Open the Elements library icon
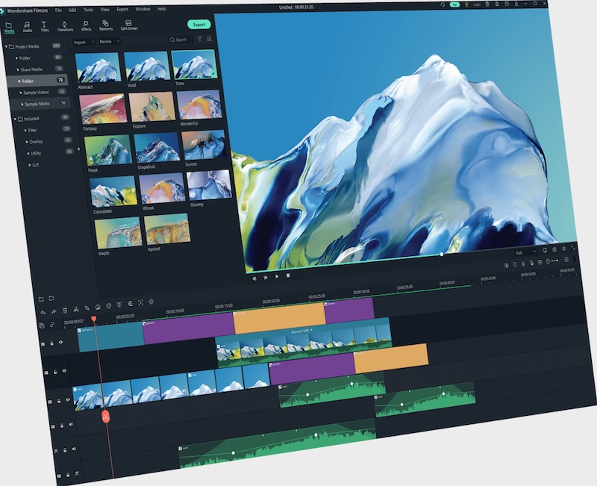Viewport: 597px width, 486px height. (106, 25)
